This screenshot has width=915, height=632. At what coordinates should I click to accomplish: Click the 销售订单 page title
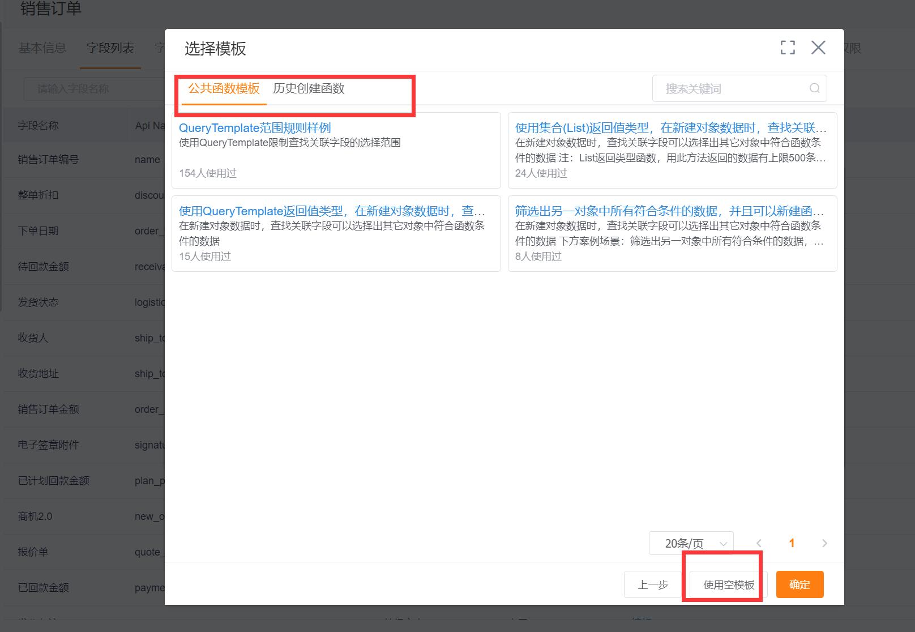click(x=51, y=8)
